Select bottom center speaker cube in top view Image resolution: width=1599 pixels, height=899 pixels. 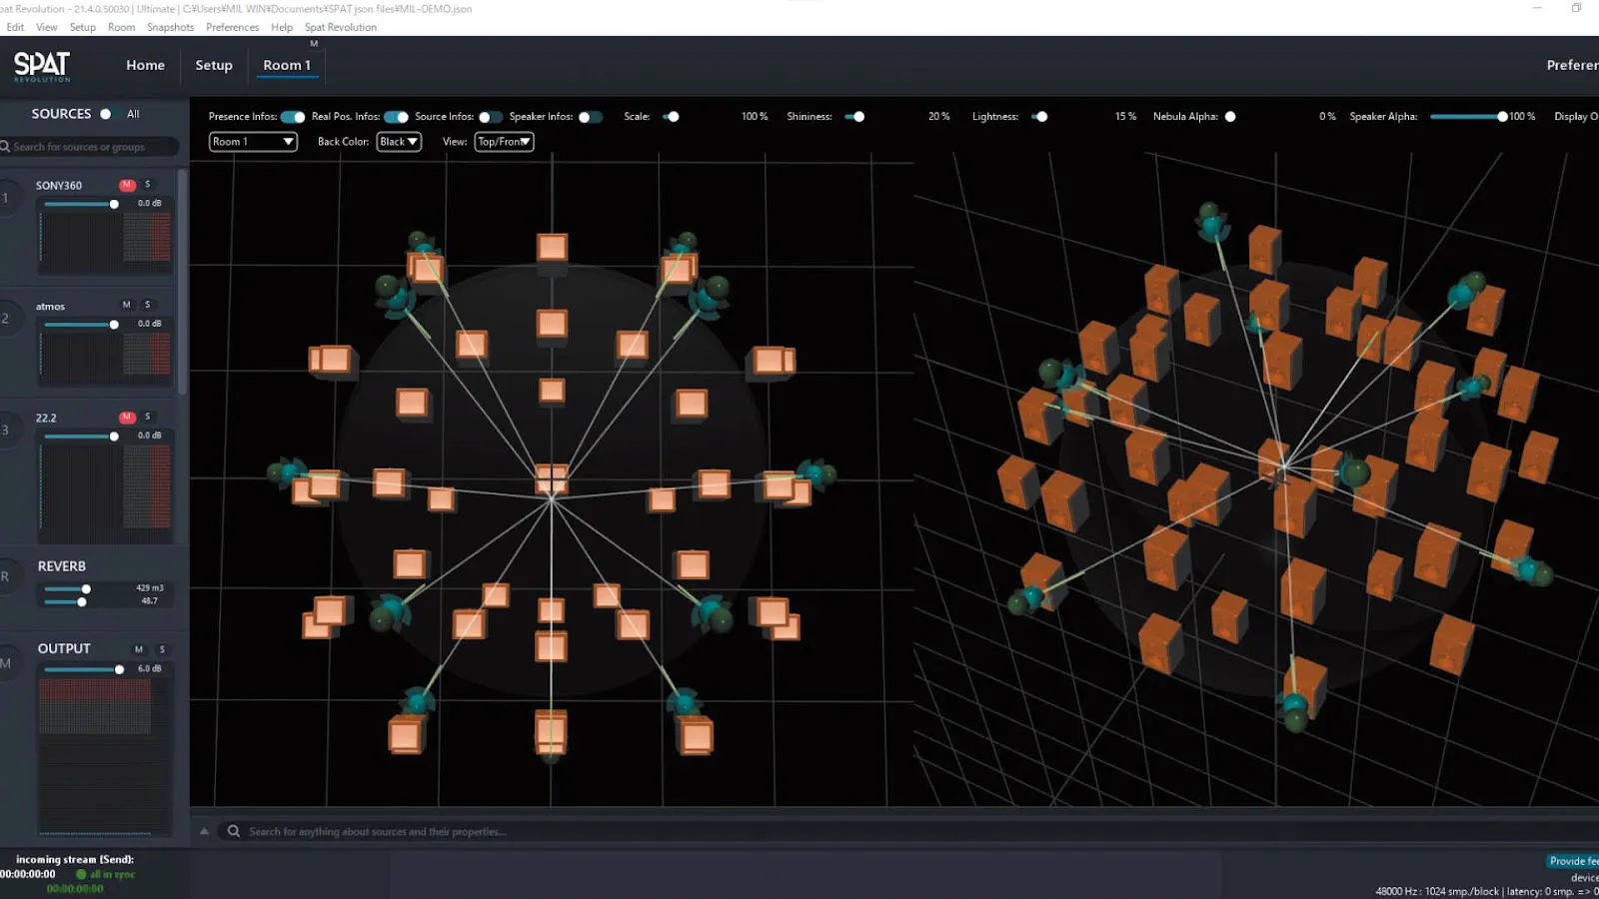(x=551, y=732)
